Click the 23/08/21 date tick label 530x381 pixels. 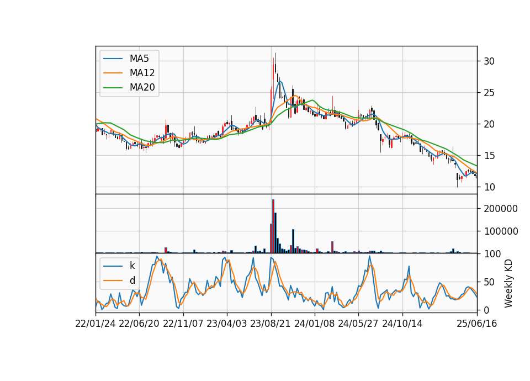coord(271,324)
